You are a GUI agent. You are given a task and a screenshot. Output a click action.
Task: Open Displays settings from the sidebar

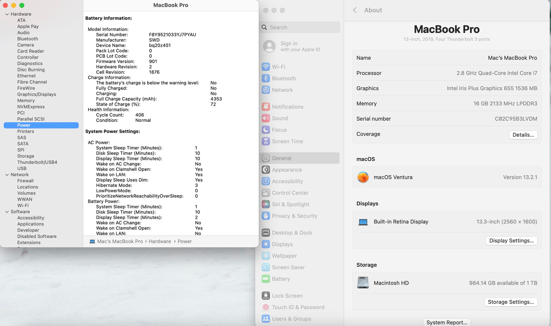[x=282, y=244]
